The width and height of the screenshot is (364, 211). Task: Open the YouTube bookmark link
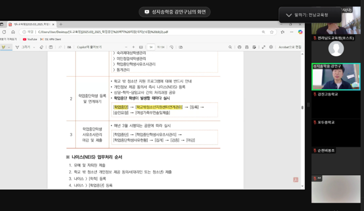[30, 39]
